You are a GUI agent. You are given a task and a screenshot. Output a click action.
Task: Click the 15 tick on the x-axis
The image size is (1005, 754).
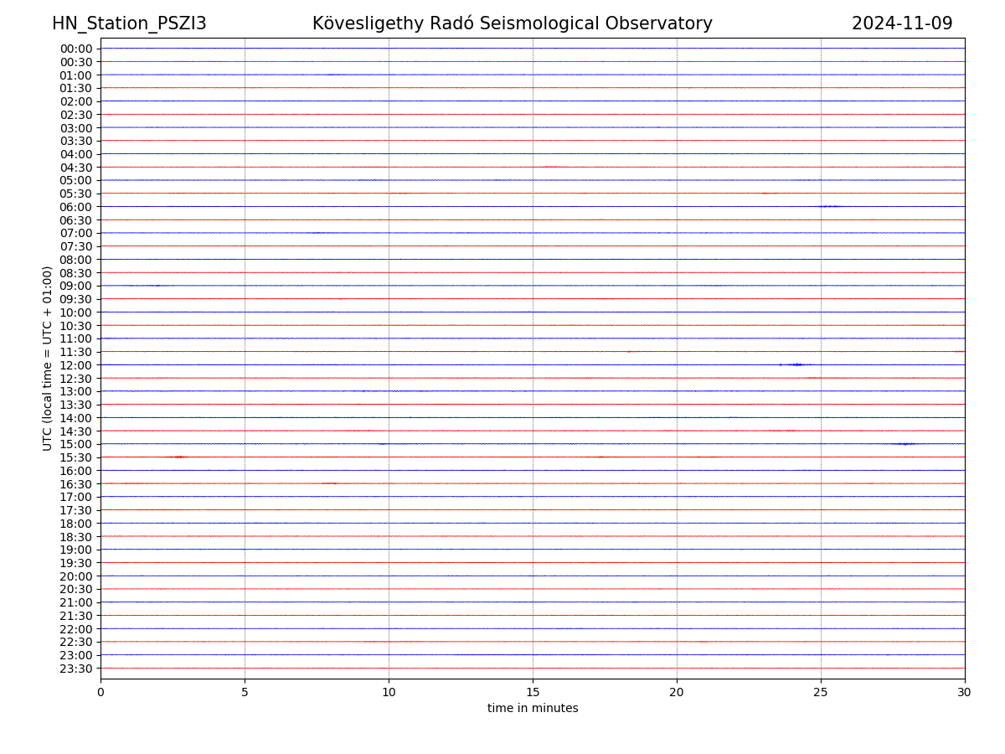click(533, 692)
